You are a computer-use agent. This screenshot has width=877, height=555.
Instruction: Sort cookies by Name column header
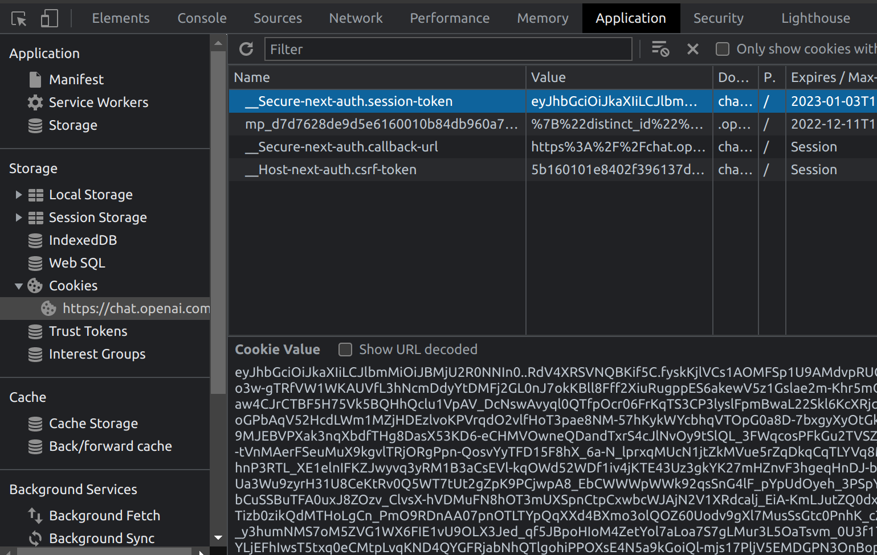(x=376, y=77)
